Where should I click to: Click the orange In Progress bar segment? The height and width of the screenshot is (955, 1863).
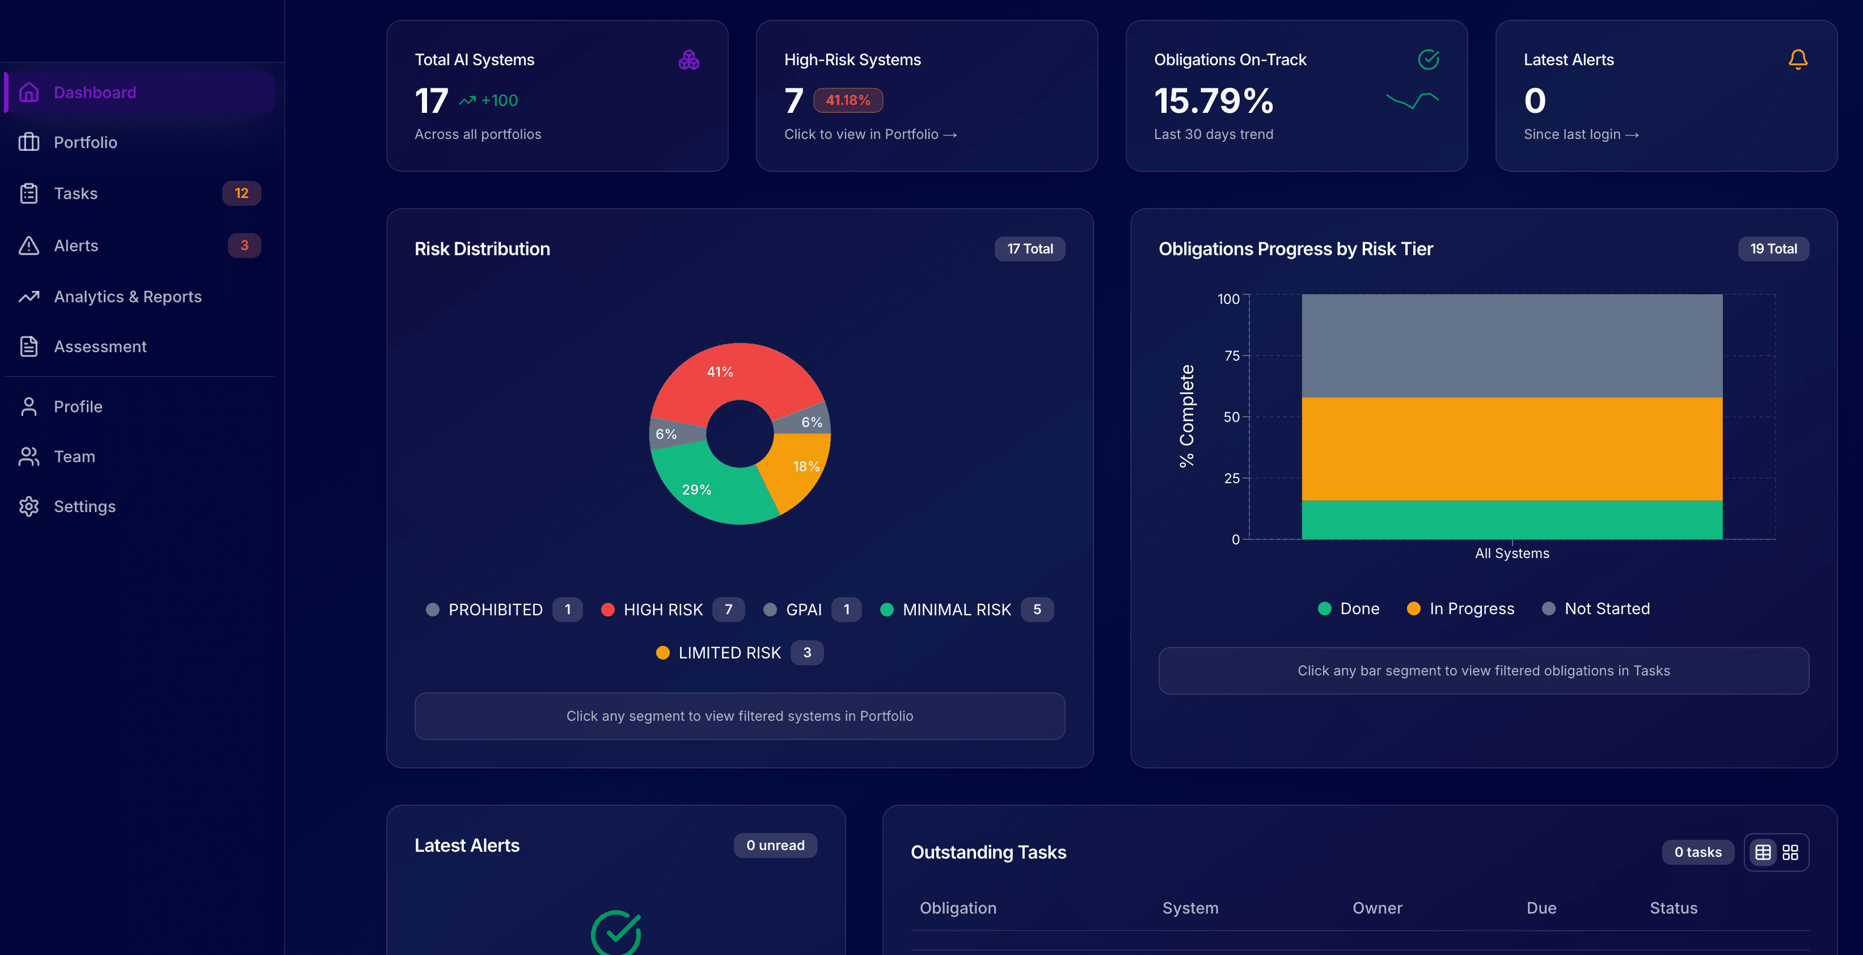tap(1511, 448)
